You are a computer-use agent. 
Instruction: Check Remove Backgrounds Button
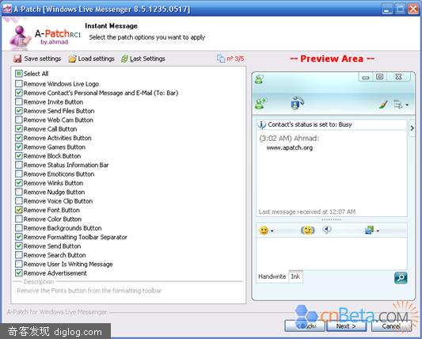pyautogui.click(x=18, y=228)
